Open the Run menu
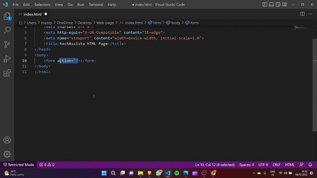The width and height of the screenshot is (317, 178). [80, 4]
